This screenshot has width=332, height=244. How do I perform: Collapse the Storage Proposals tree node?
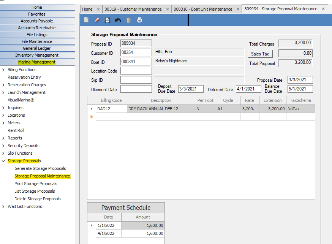[x=3, y=161]
